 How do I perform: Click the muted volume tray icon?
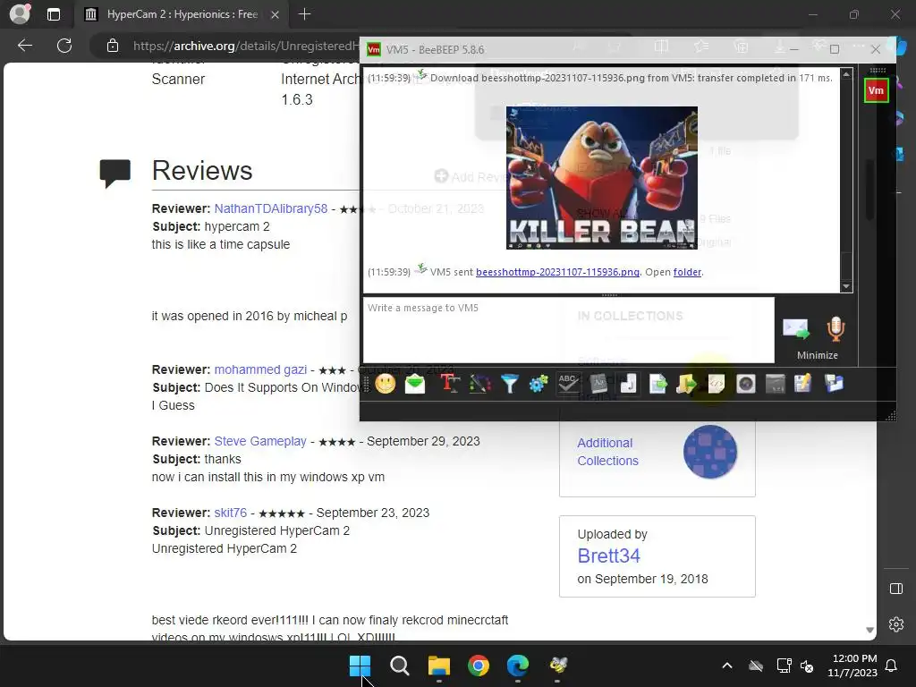click(808, 666)
